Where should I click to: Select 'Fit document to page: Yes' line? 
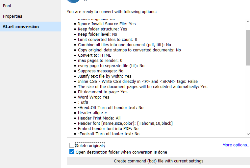[x=103, y=92]
